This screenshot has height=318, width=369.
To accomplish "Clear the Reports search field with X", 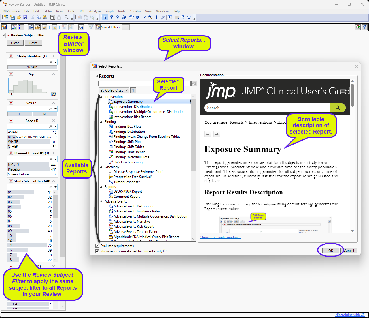I will pos(194,83).
